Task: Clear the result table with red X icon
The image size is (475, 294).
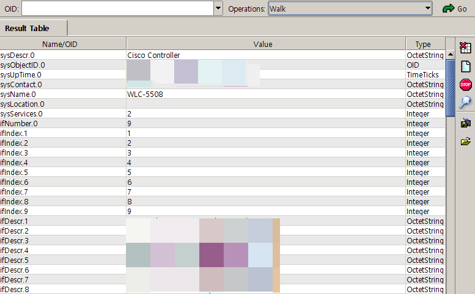Action: pos(465,48)
